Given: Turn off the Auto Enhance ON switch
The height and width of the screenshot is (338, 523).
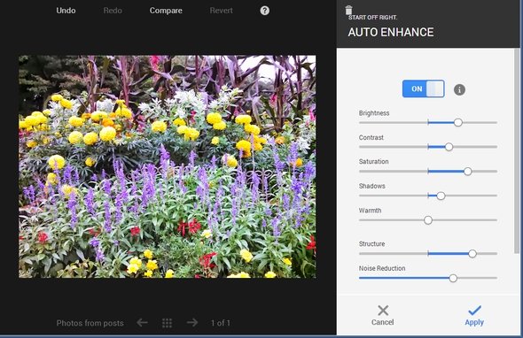Looking at the screenshot, I should tap(423, 88).
